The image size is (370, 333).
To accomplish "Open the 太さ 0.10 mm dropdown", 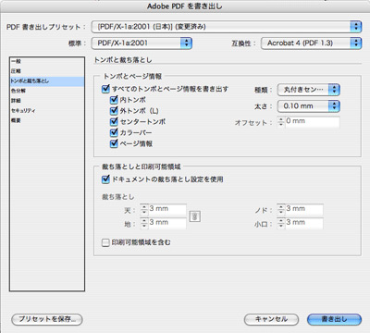I will (309, 106).
